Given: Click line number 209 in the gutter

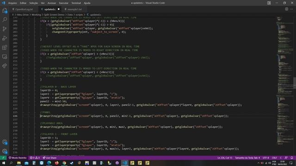Looking at the screenshot, I should [x=15, y=54].
